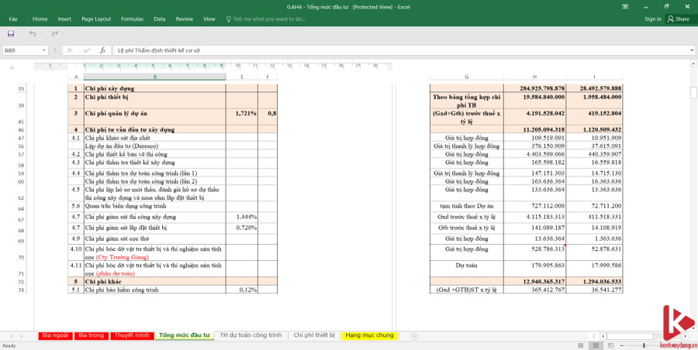Click the Save icon in quick access toolbar
The image size is (698, 350).
click(11, 34)
